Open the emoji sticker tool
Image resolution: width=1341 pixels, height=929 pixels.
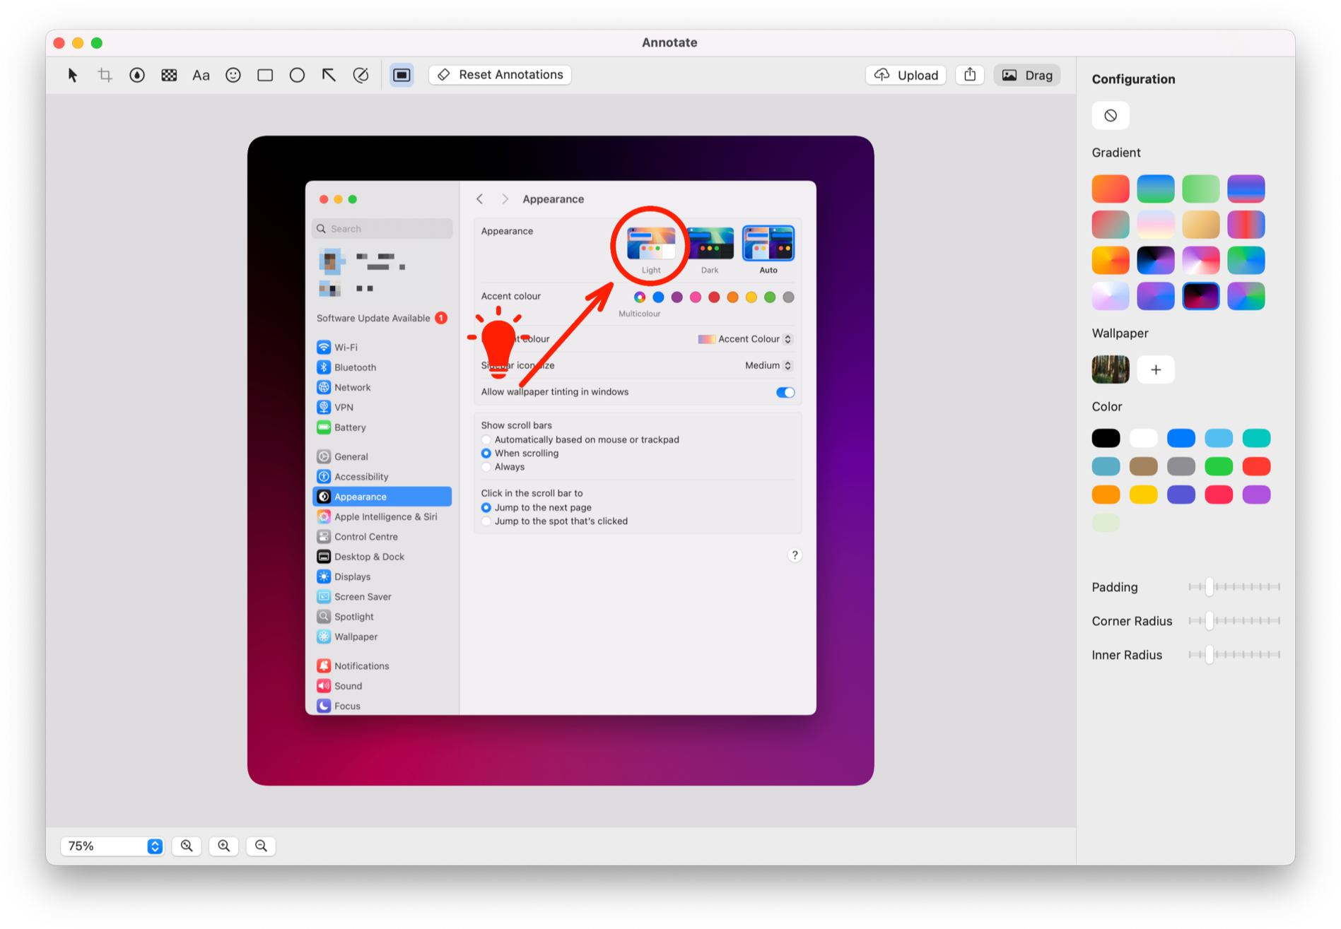click(233, 75)
